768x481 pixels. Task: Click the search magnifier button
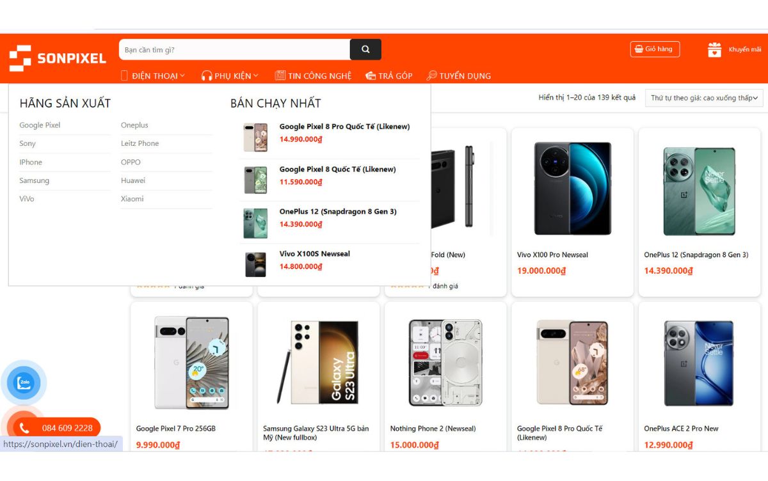pos(365,49)
